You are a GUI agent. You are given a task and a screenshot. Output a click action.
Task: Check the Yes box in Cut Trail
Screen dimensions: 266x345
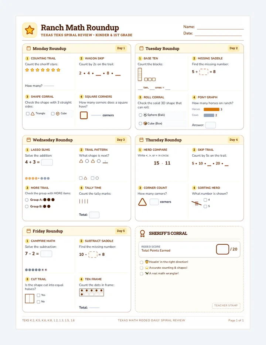click(x=38, y=295)
